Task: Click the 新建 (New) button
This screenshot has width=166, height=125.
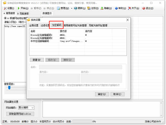Action: pos(37,60)
